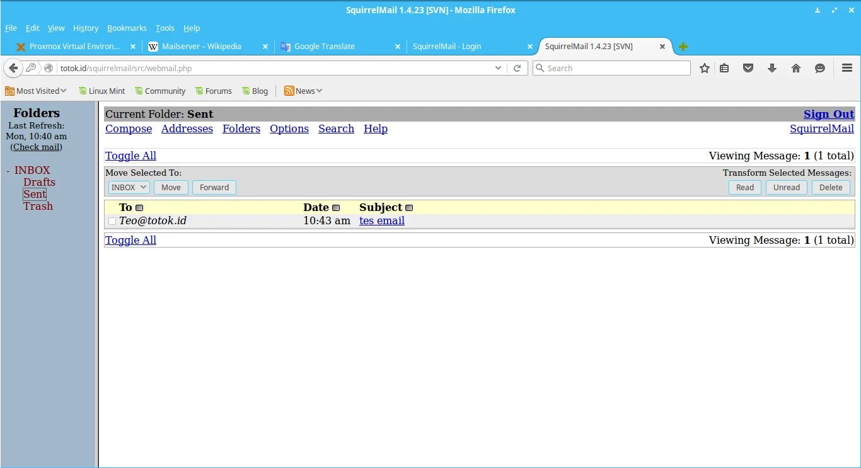Open the Community bookmark

[160, 91]
